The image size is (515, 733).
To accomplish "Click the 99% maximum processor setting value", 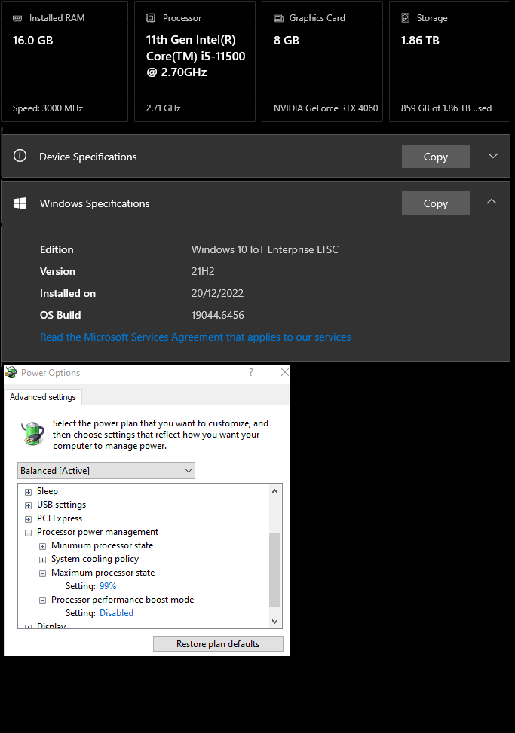I will (108, 586).
